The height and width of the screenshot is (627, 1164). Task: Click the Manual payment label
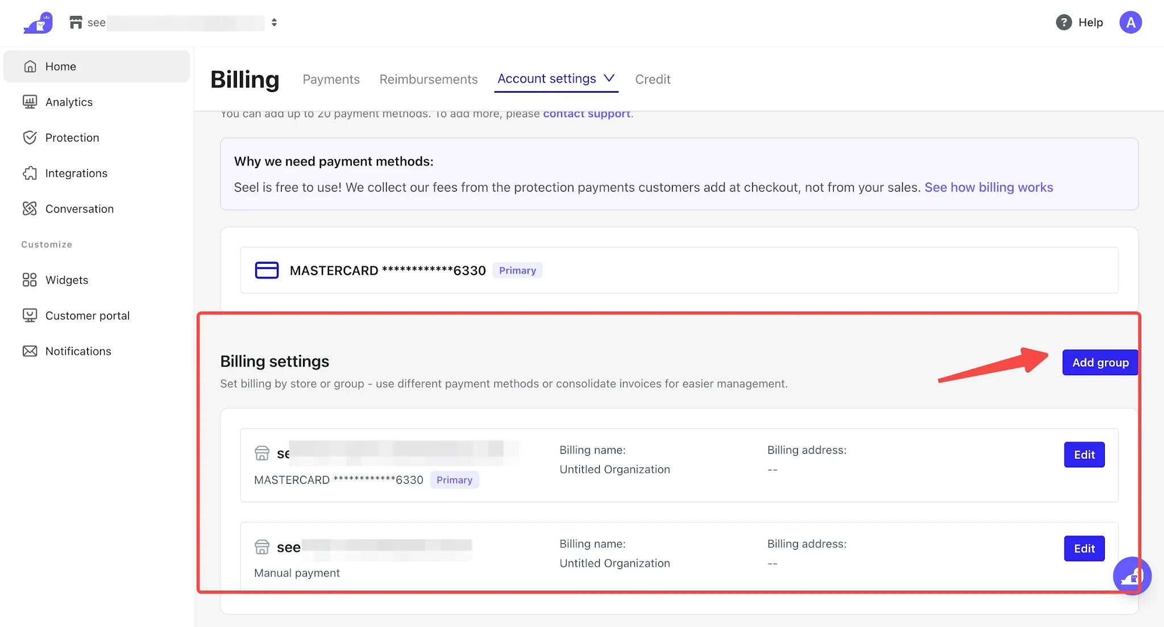(x=297, y=573)
